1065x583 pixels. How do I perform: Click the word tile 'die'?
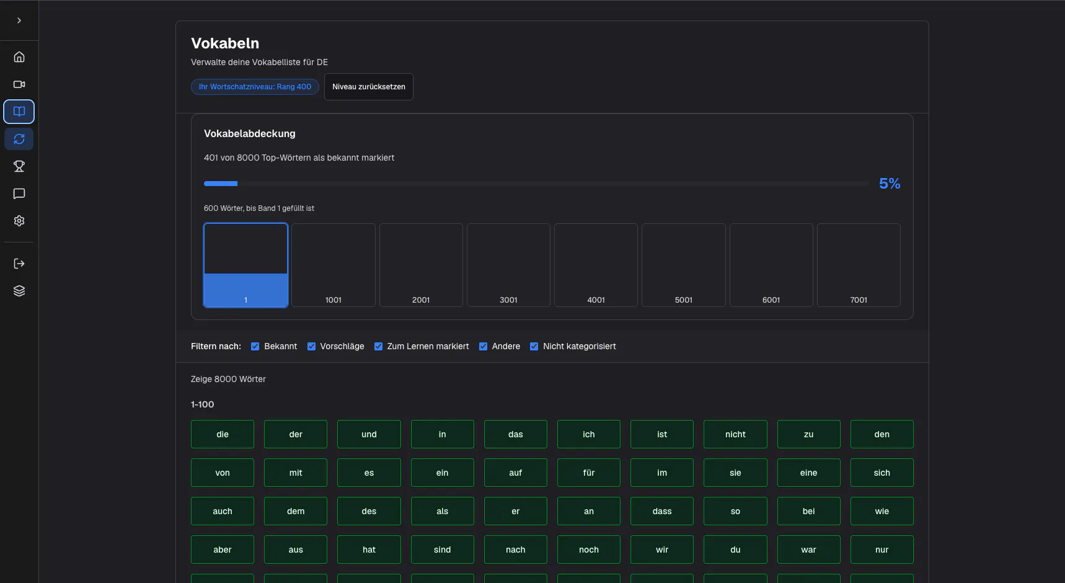tap(223, 434)
